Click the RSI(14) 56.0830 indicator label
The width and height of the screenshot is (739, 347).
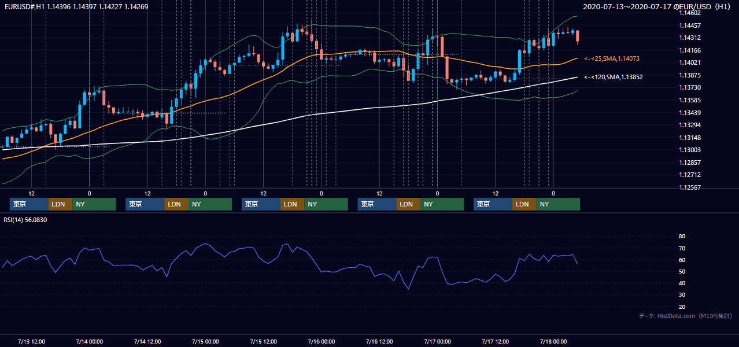coord(25,220)
